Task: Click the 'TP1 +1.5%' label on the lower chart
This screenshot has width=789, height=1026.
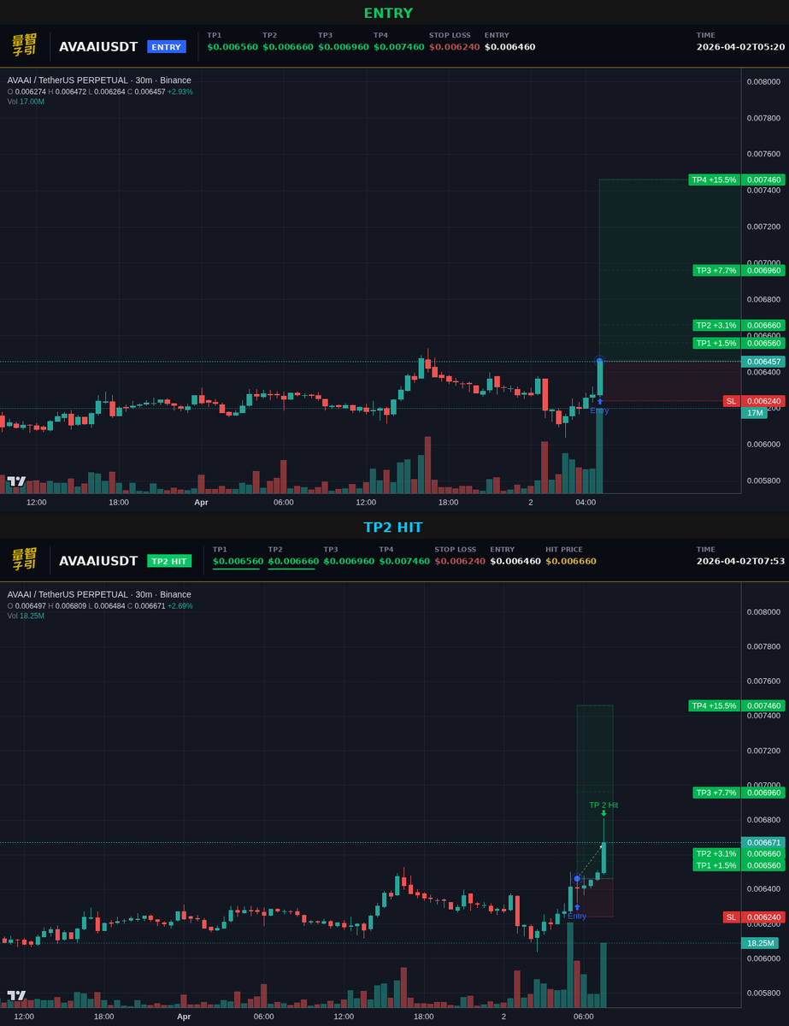Action: coord(716,865)
